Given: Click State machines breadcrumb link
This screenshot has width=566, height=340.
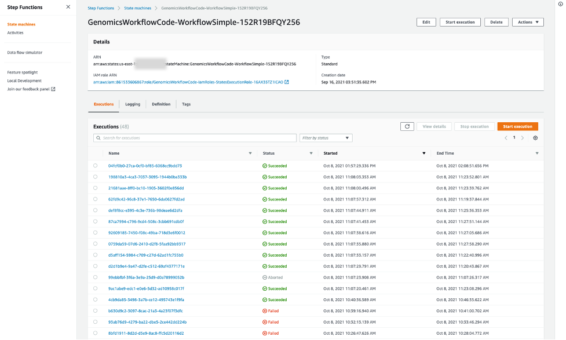Looking at the screenshot, I should pos(137,8).
